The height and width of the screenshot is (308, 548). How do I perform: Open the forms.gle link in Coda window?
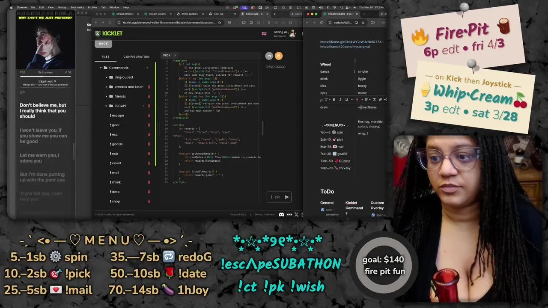(351, 42)
